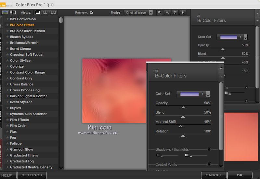The height and width of the screenshot is (179, 260).
Task: Click the background right panel's vertical scrollbar
Action: (257, 57)
